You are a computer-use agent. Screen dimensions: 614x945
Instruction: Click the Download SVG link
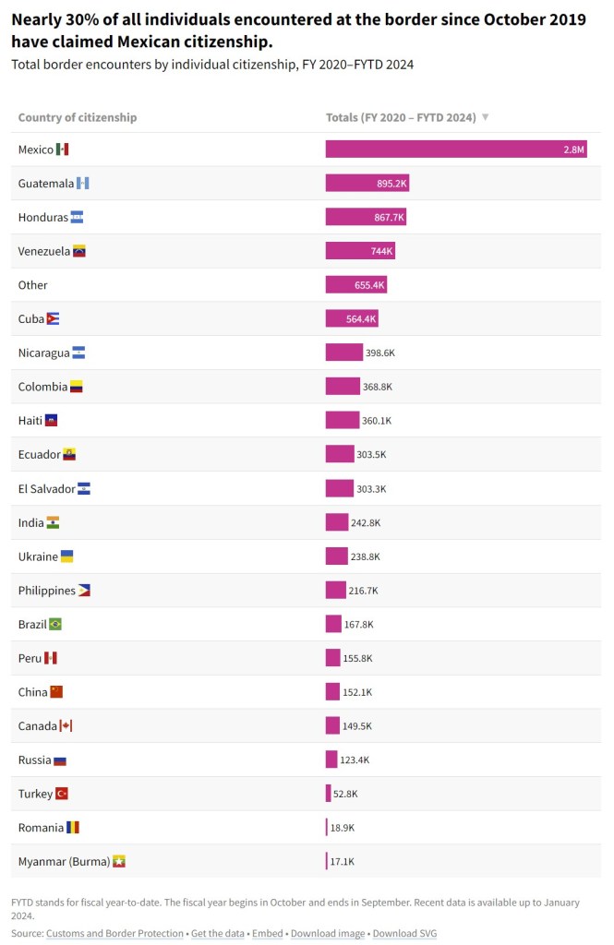coord(404,934)
